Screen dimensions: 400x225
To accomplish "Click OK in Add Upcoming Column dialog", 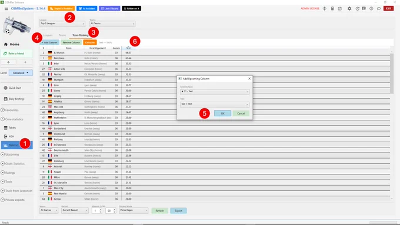I will (223, 113).
